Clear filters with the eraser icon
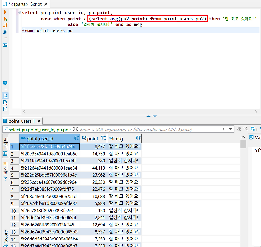 tap(239, 129)
